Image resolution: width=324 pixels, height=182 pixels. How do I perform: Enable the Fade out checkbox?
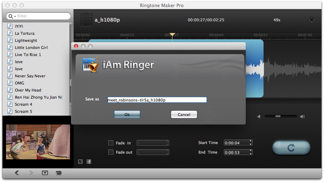pyautogui.click(x=111, y=152)
